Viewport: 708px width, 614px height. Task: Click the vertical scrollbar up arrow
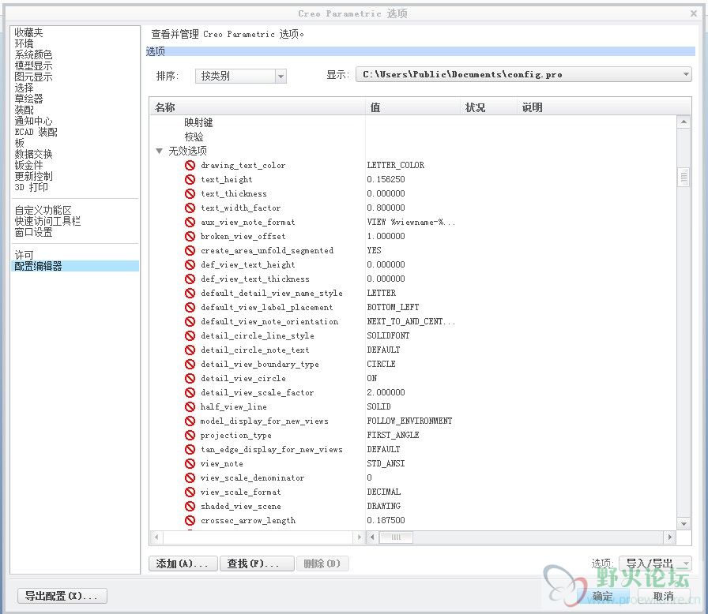(684, 122)
